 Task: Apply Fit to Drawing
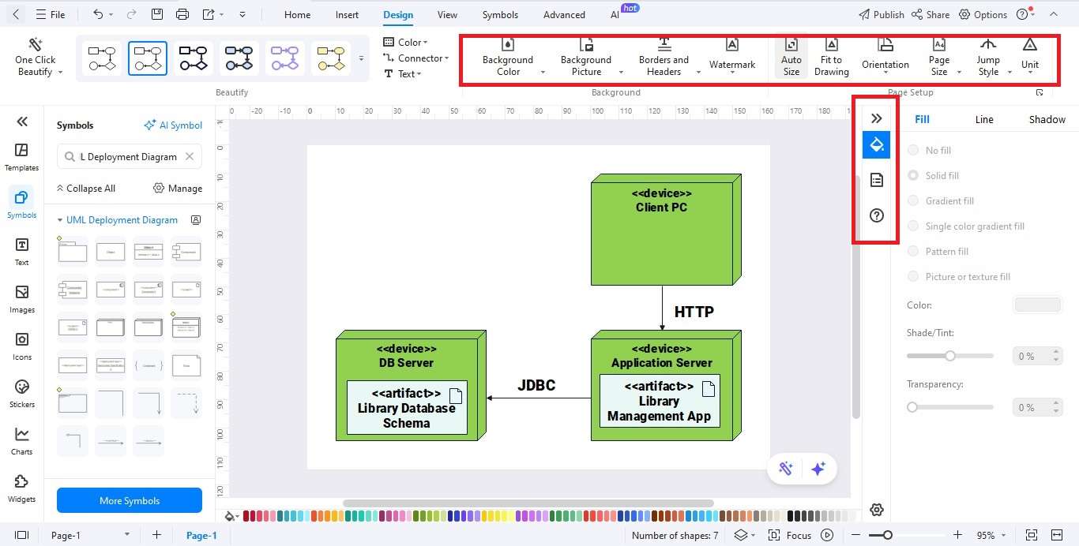tap(831, 57)
